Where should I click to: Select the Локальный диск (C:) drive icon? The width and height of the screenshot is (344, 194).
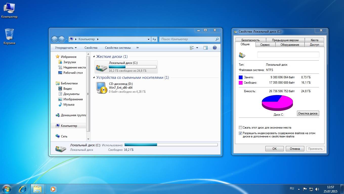point(101,67)
